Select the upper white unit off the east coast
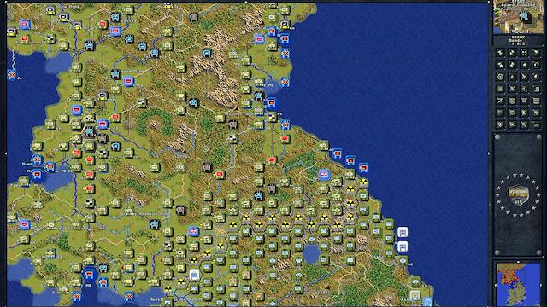The image size is (547, 307). [403, 231]
